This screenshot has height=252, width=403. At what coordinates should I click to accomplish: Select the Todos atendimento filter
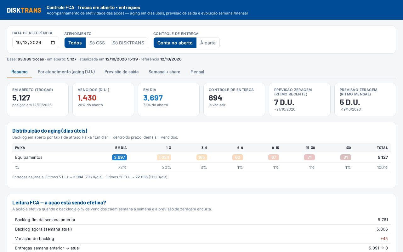coord(75,43)
